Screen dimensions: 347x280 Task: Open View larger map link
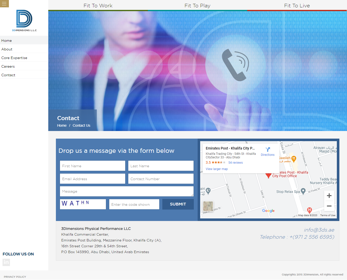tap(217, 169)
